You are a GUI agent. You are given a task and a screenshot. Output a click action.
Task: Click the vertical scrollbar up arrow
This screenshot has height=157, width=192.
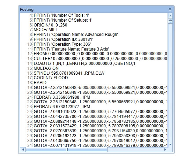170,16
